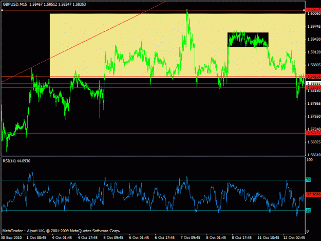Click the 8 Oct 01:45 time label
This screenshot has width=321, height=241.
tap(216, 237)
